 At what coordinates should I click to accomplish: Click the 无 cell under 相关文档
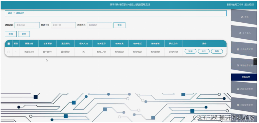coord(84,52)
